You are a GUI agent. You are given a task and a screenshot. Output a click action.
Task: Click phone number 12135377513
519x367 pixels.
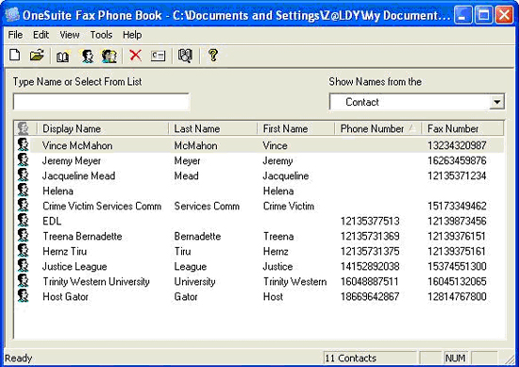pos(370,221)
